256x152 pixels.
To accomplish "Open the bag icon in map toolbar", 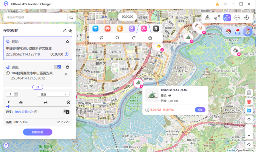I will 150,38.
